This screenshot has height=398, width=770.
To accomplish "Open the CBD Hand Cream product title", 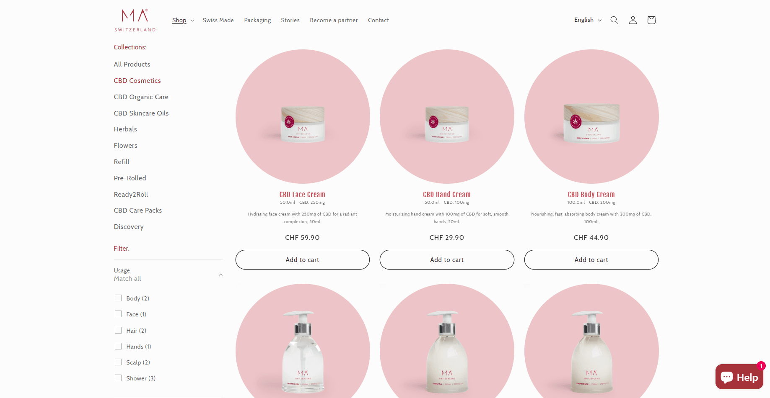I will [447, 195].
